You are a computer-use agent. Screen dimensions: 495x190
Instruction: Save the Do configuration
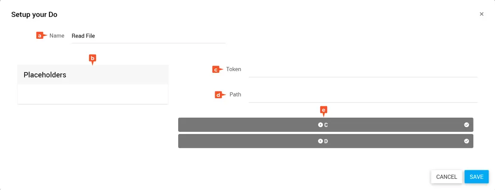click(x=476, y=177)
